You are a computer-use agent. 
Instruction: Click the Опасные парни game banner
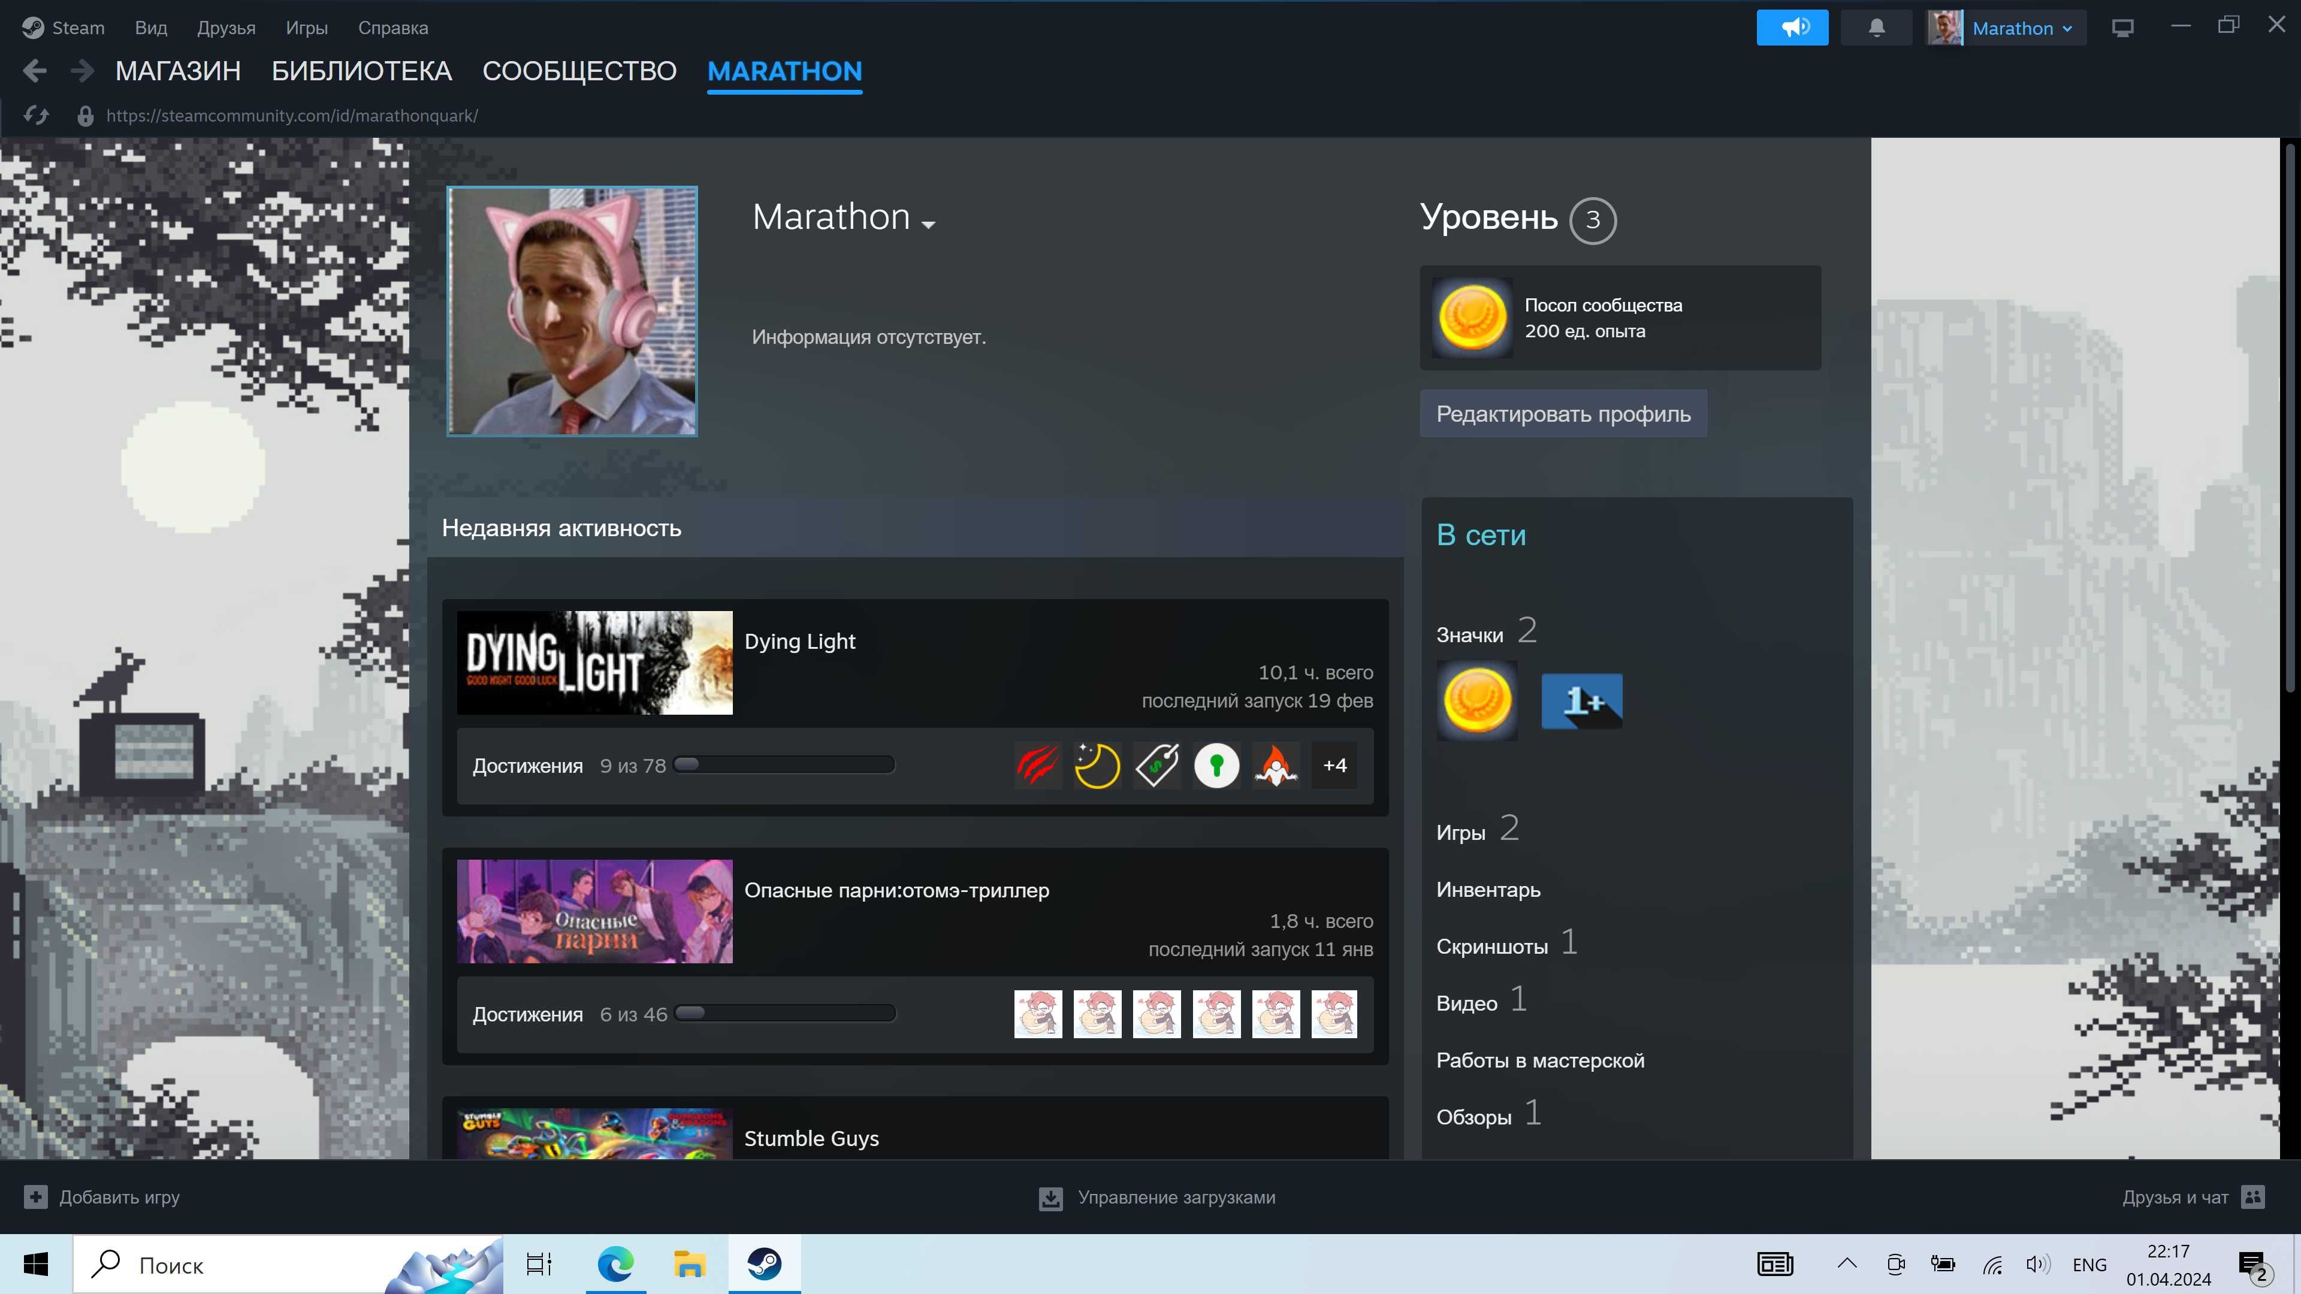[x=595, y=912]
